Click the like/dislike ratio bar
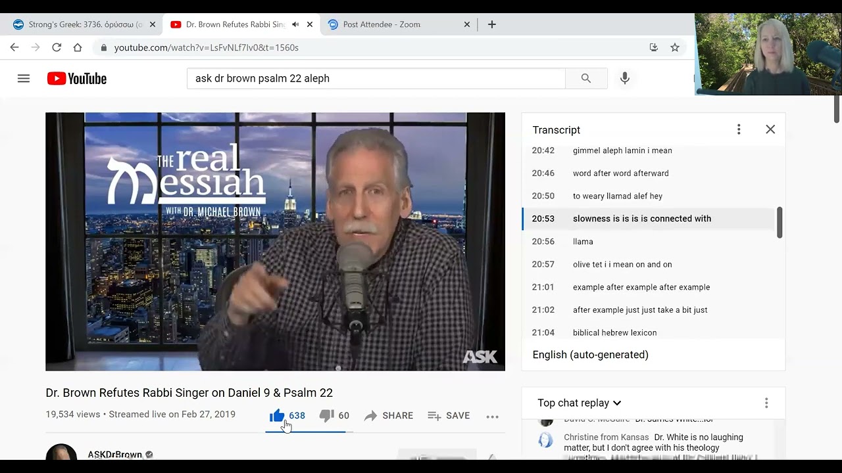 coord(309,432)
